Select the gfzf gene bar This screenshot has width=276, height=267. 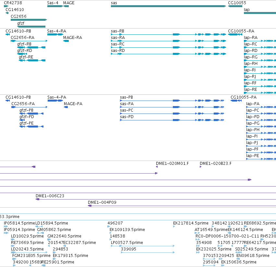point(31,27)
